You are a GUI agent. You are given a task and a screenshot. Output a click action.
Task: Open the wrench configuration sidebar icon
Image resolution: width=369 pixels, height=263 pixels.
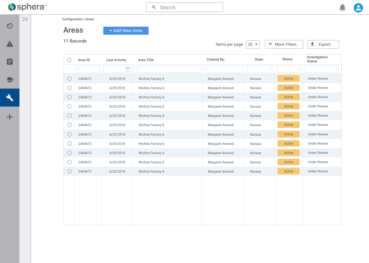coord(10,98)
